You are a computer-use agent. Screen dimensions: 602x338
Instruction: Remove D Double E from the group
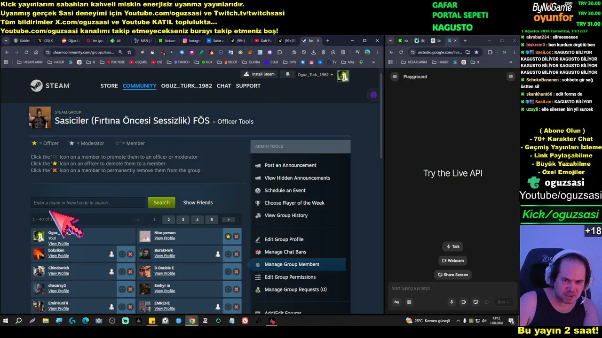point(236,271)
